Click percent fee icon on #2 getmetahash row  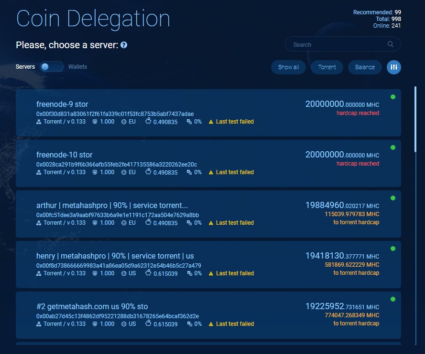pyautogui.click(x=190, y=324)
